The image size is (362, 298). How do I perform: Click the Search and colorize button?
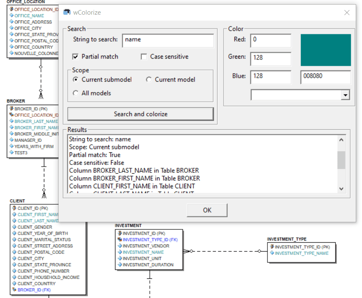[140, 114]
